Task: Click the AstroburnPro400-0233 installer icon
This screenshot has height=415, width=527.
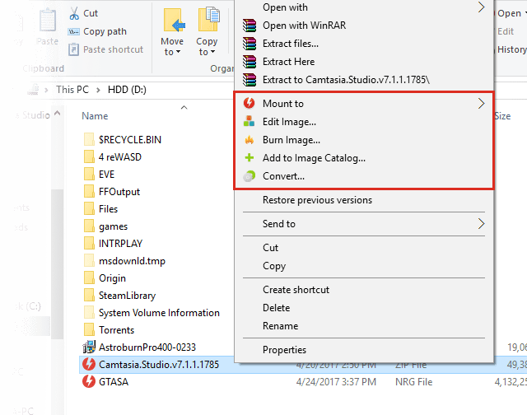Action: [x=89, y=347]
